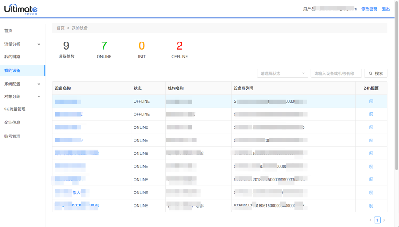Screen dimensions: 399x227
Task: Click the Ultimate Networks logo
Action: [x=21, y=9]
